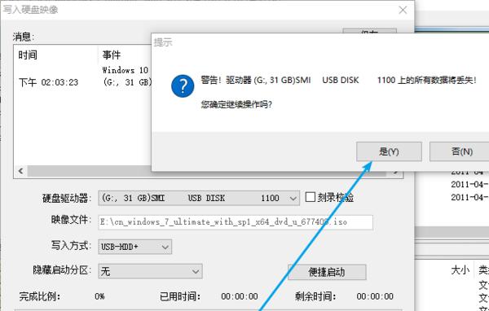The image size is (489, 311).
Task: Click the question mark icon in dialog
Action: point(183,86)
